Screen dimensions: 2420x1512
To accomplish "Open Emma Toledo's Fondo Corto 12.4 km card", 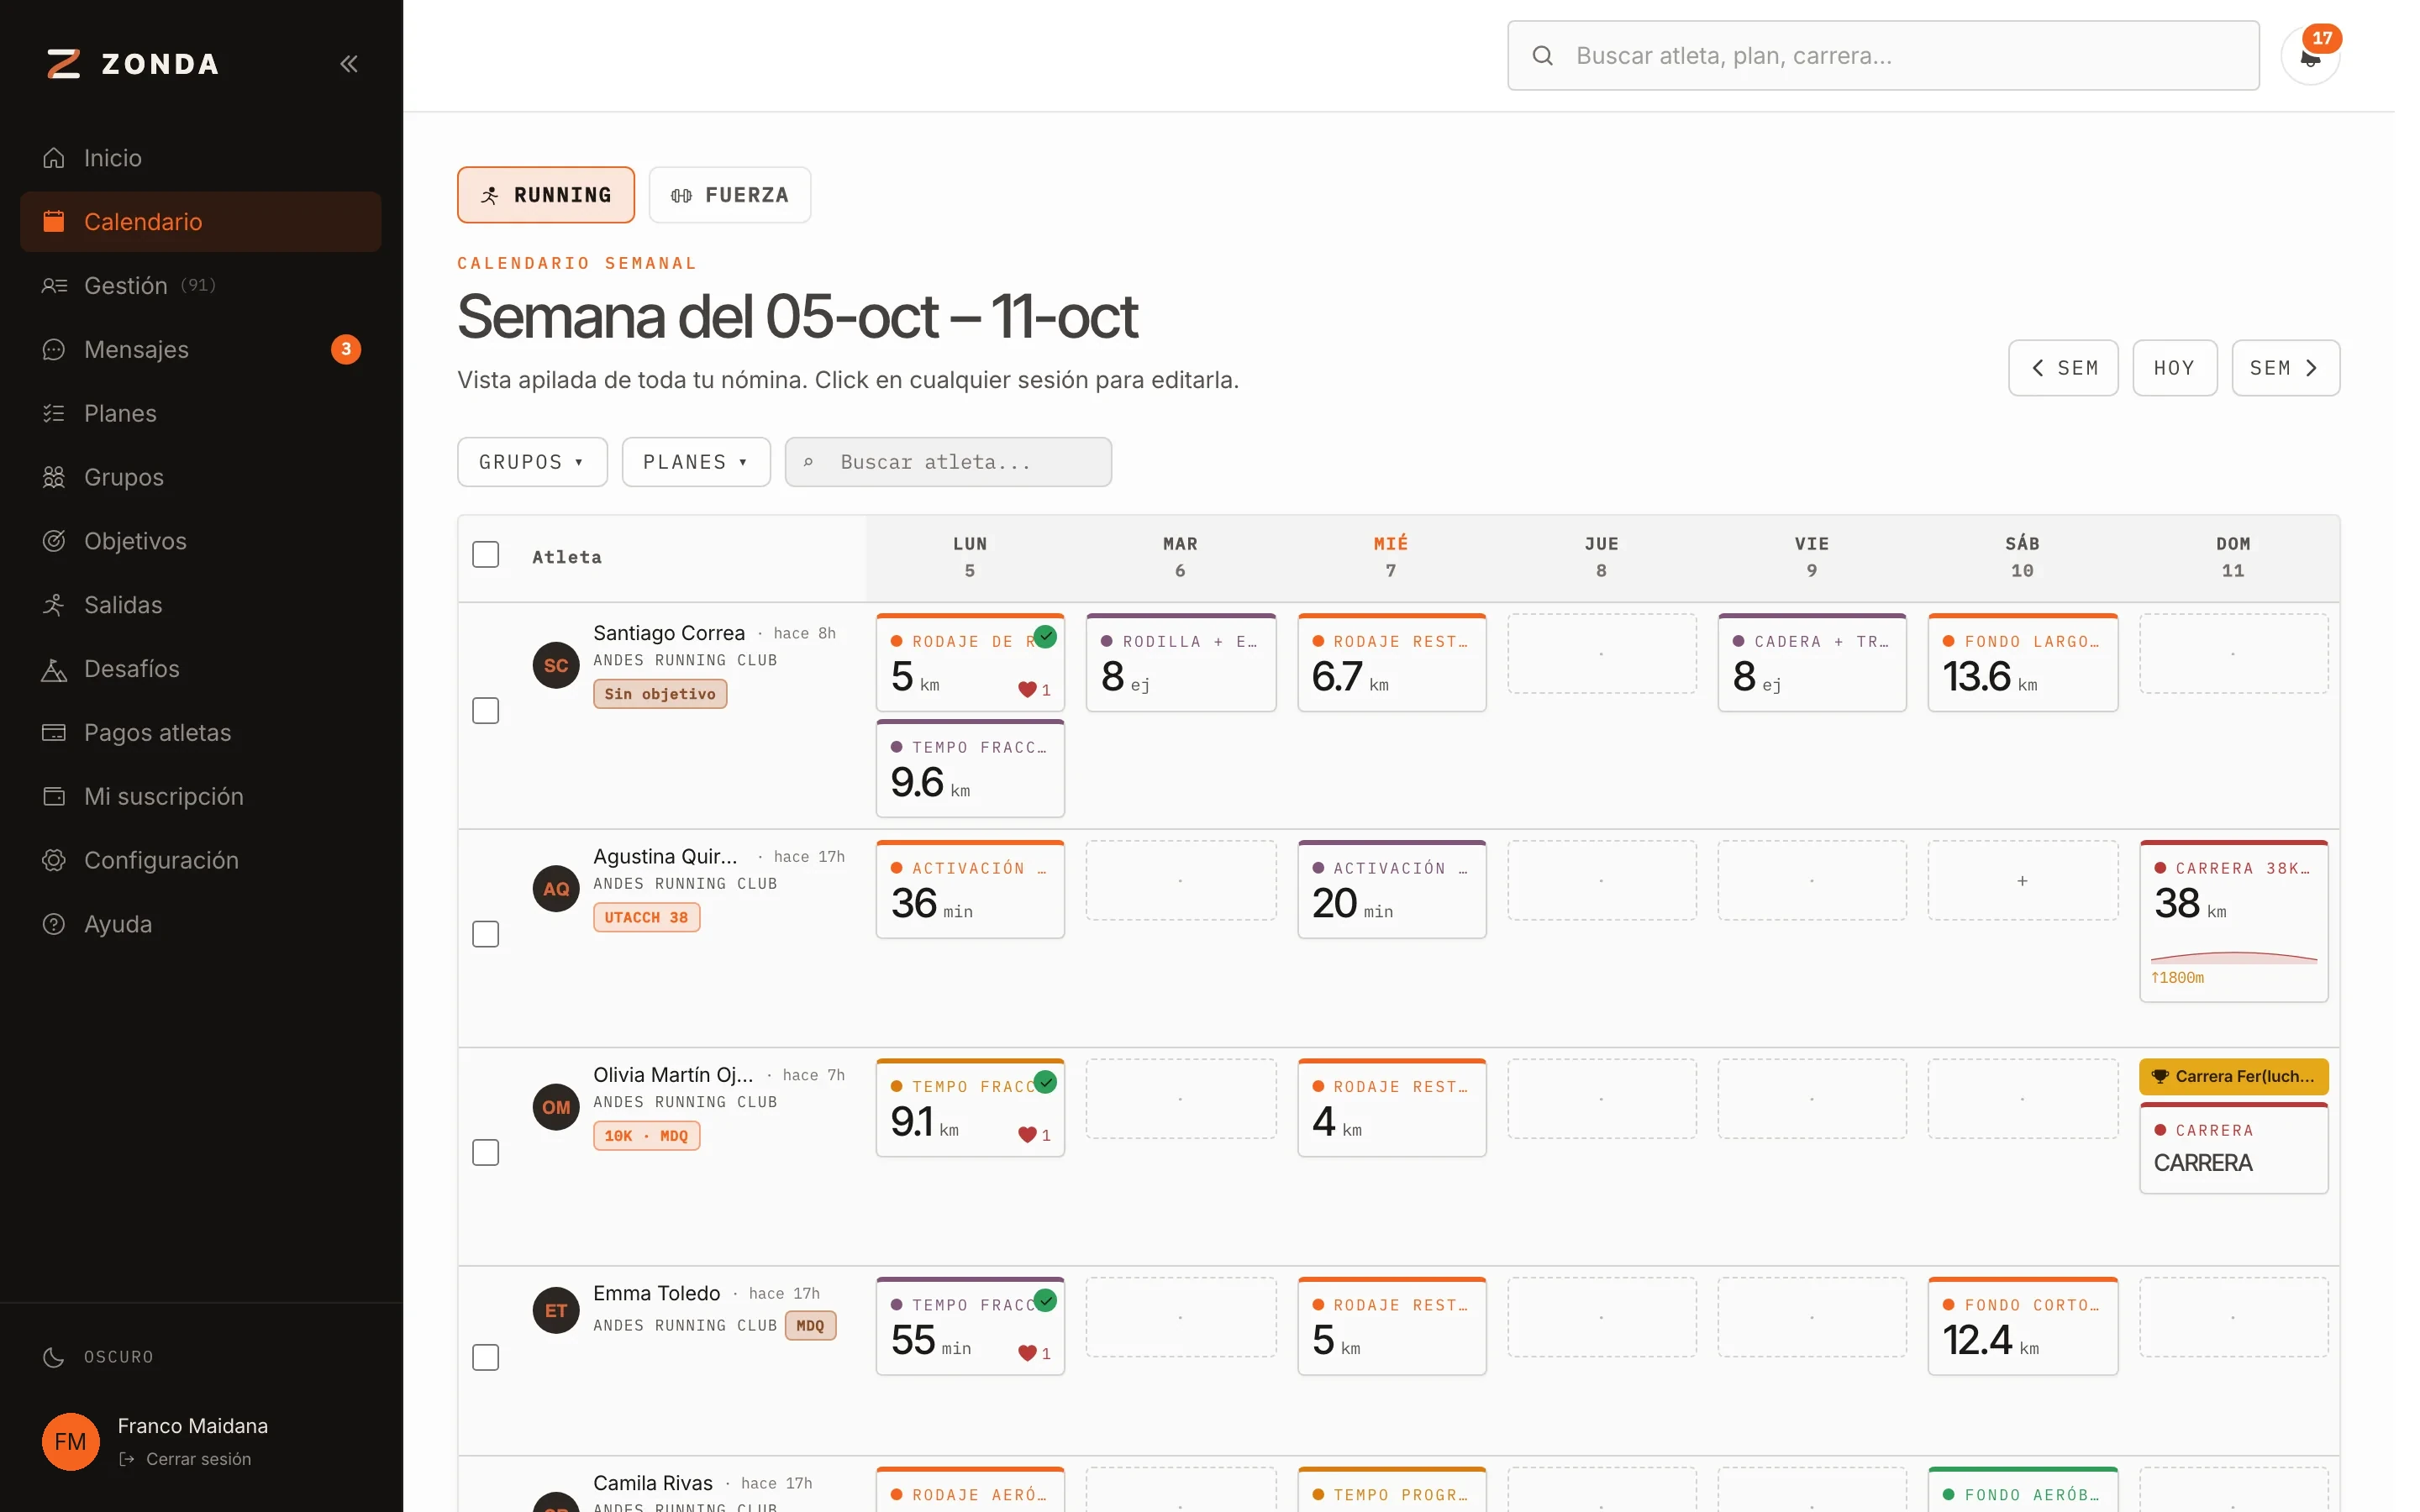I will [2022, 1326].
